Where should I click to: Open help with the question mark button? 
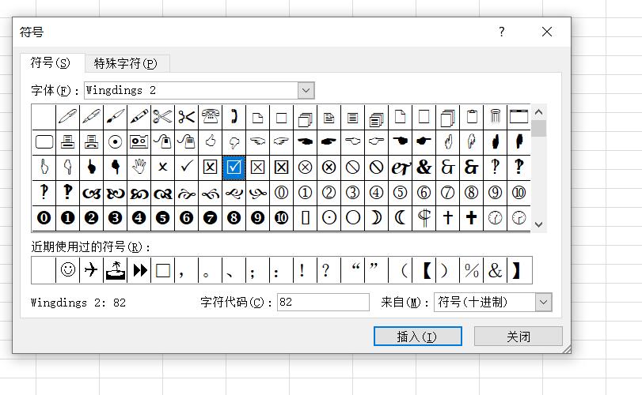pos(501,32)
